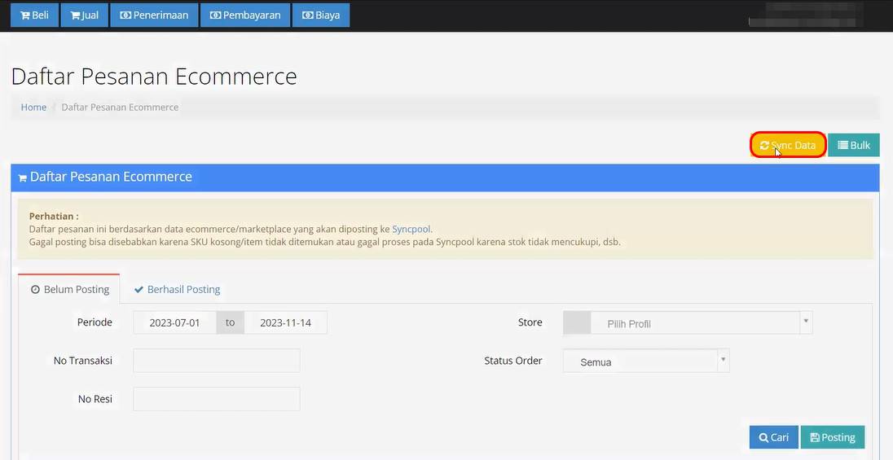893x460 pixels.
Task: Follow the Home breadcrumb link
Action: point(33,107)
